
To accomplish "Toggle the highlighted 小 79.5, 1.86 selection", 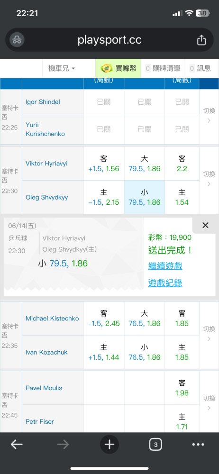I will (x=145, y=197).
